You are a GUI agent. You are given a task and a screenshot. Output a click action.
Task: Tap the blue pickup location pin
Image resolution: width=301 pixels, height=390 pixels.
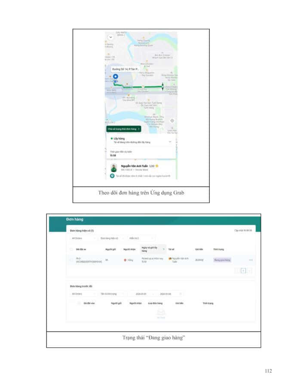(x=115, y=77)
